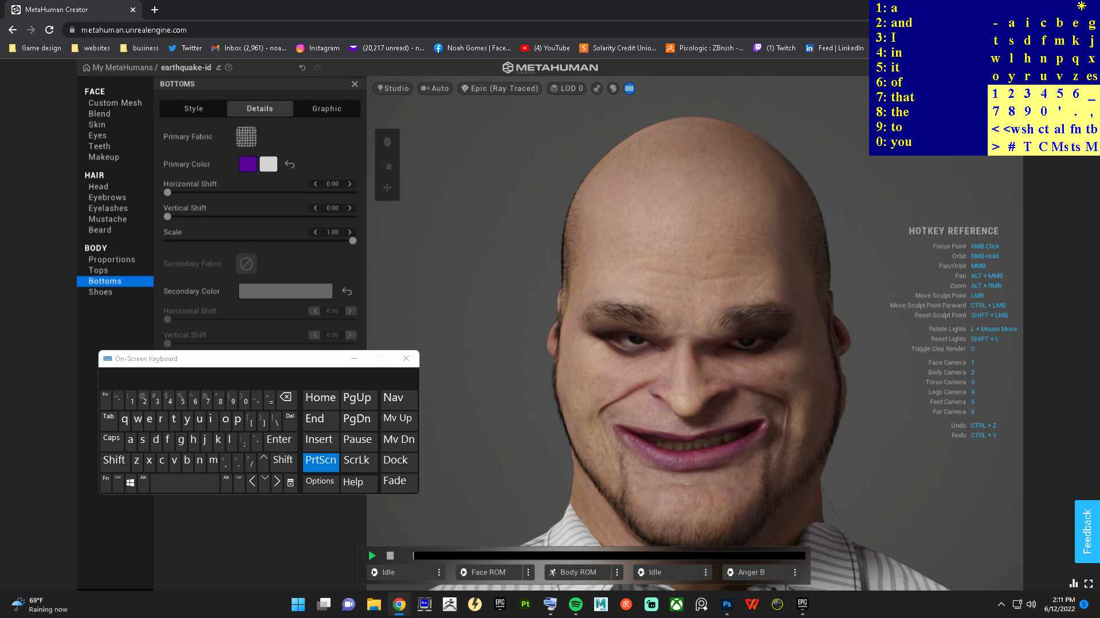Viewport: 1100px width, 618px height.
Task: Switch to the Style tab
Action: click(x=194, y=109)
